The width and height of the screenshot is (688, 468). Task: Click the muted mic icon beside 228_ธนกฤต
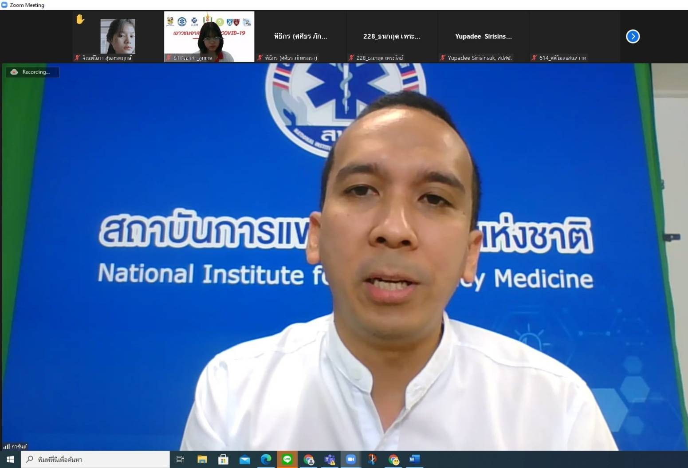point(351,58)
